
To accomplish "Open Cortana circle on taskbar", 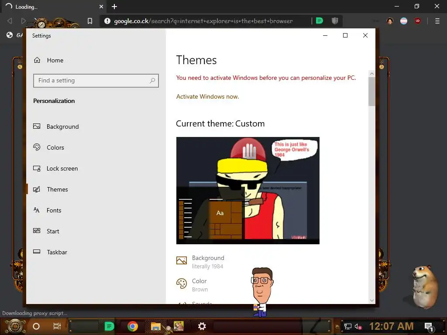I will [x=36, y=326].
